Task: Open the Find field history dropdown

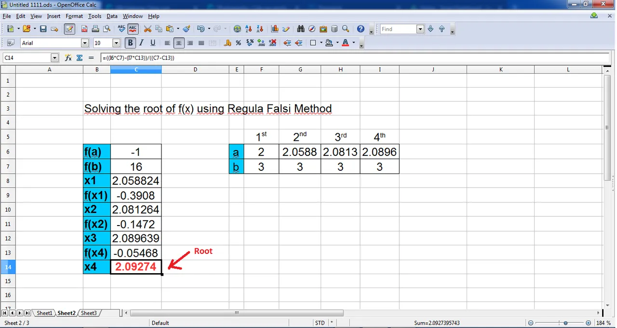Action: (x=420, y=29)
